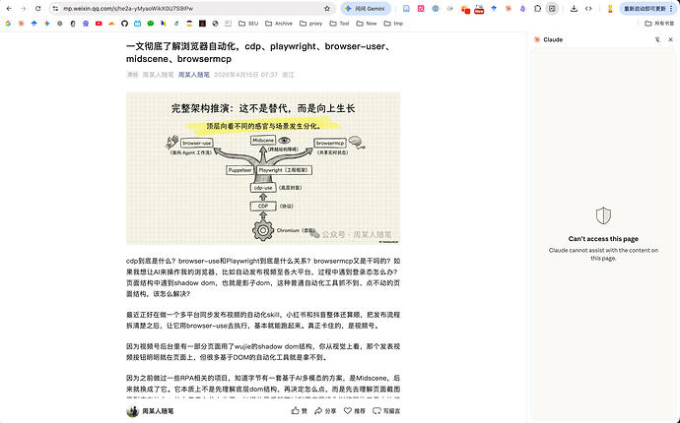
Task: Click the shield icon in Claude panel
Action: point(603,215)
